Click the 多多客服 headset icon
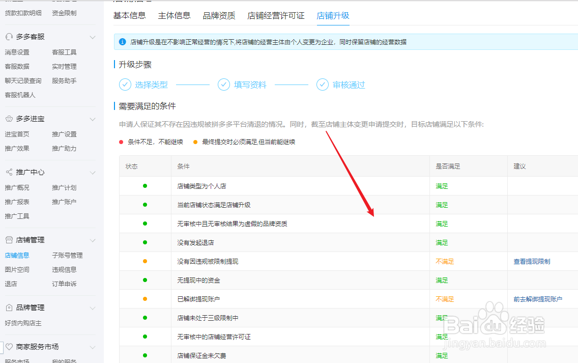Screen dimensions: 578x363 9,37
